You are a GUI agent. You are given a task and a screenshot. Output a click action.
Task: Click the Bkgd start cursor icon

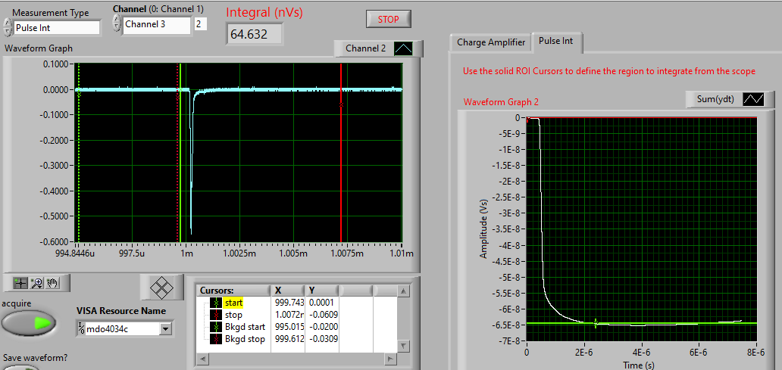[216, 326]
